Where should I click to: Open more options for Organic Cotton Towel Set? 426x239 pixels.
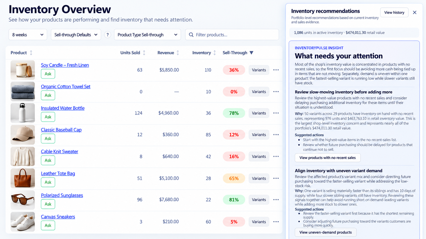pos(276,92)
